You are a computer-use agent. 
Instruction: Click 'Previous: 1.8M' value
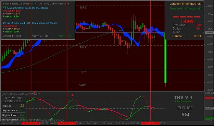(11, 14)
